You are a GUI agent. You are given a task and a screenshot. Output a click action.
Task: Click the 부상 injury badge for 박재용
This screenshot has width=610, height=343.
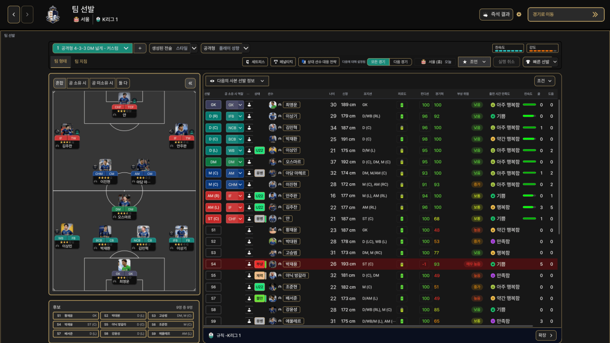[x=260, y=264]
